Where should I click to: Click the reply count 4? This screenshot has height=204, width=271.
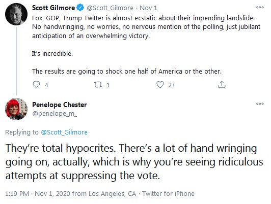(x=46, y=85)
